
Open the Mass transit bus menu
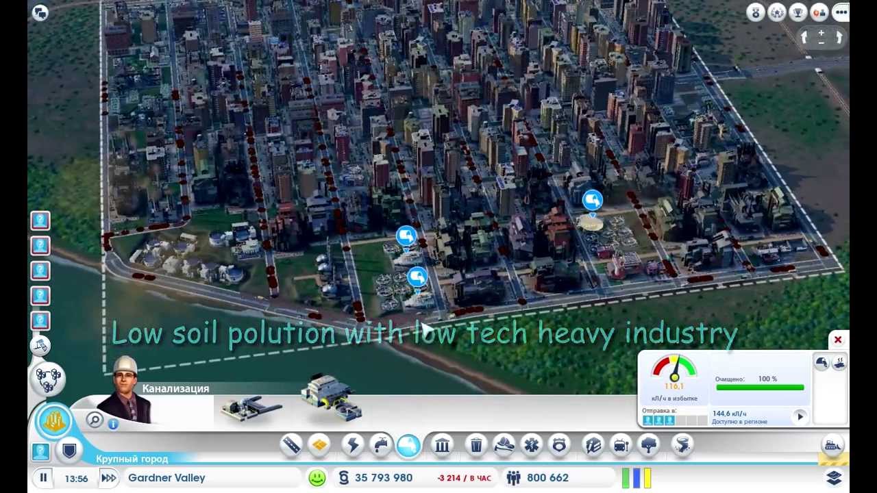point(621,446)
